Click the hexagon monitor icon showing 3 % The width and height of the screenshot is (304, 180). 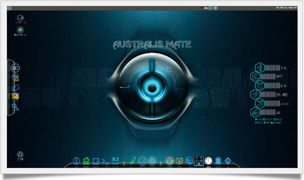260,68
